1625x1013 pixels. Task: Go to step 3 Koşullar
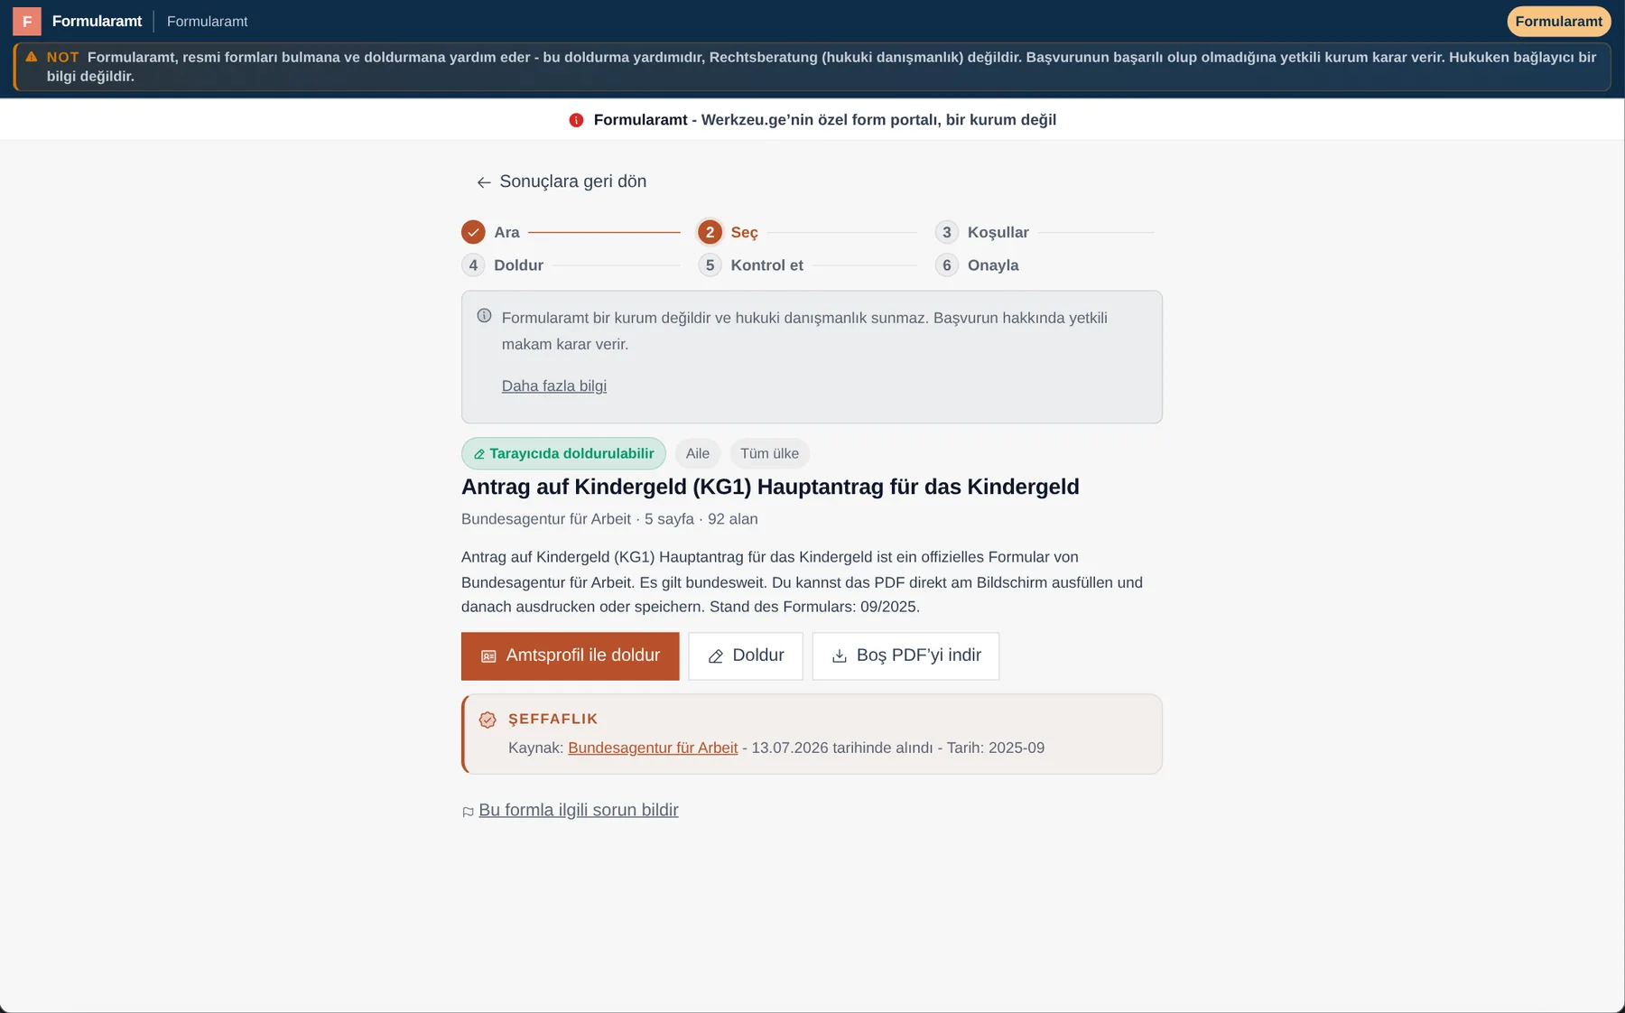(982, 232)
